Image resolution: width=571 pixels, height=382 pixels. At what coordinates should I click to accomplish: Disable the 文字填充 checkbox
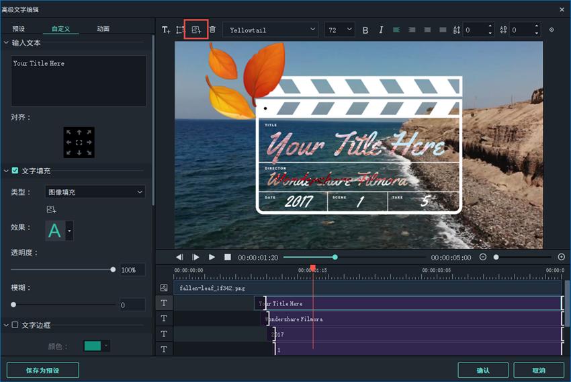(15, 171)
